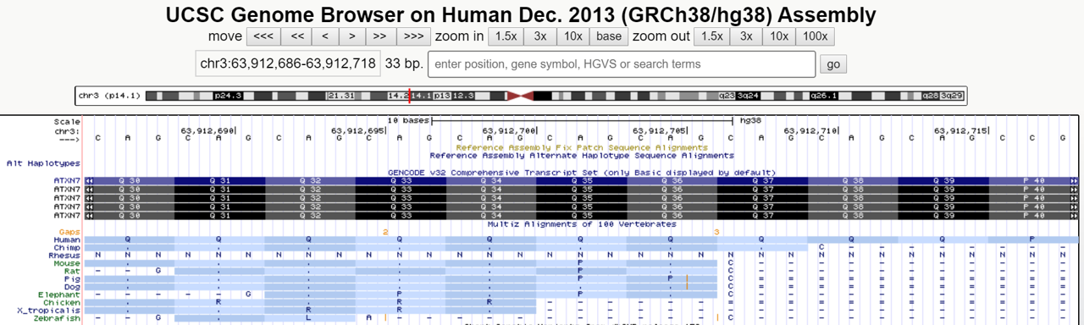The height and width of the screenshot is (325, 1084).
Task: Click the Pig species label
Action: [x=73, y=278]
